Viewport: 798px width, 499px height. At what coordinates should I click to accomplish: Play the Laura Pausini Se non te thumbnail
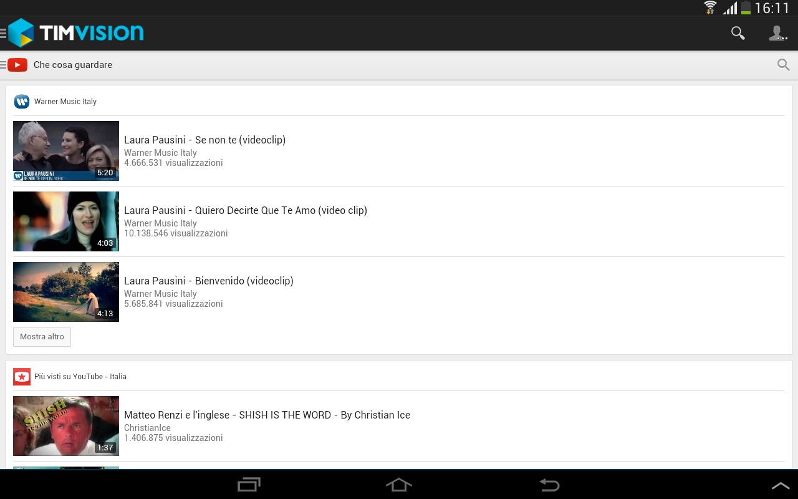[66, 151]
